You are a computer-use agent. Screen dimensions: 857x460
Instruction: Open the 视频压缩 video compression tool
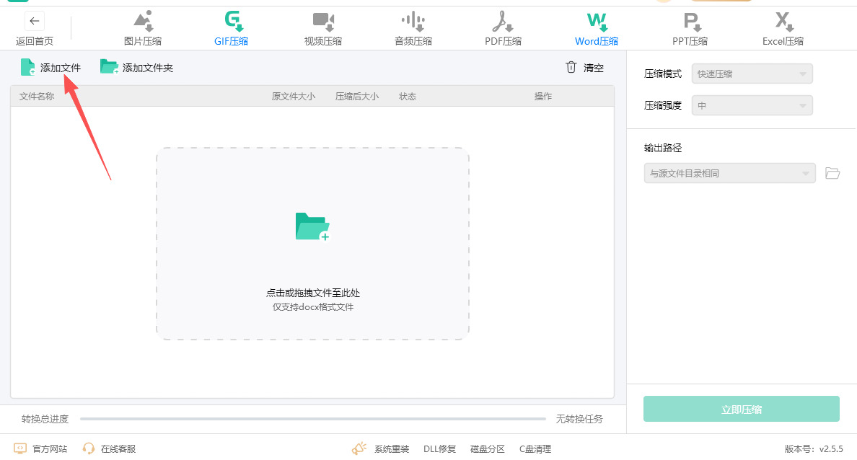click(x=322, y=28)
